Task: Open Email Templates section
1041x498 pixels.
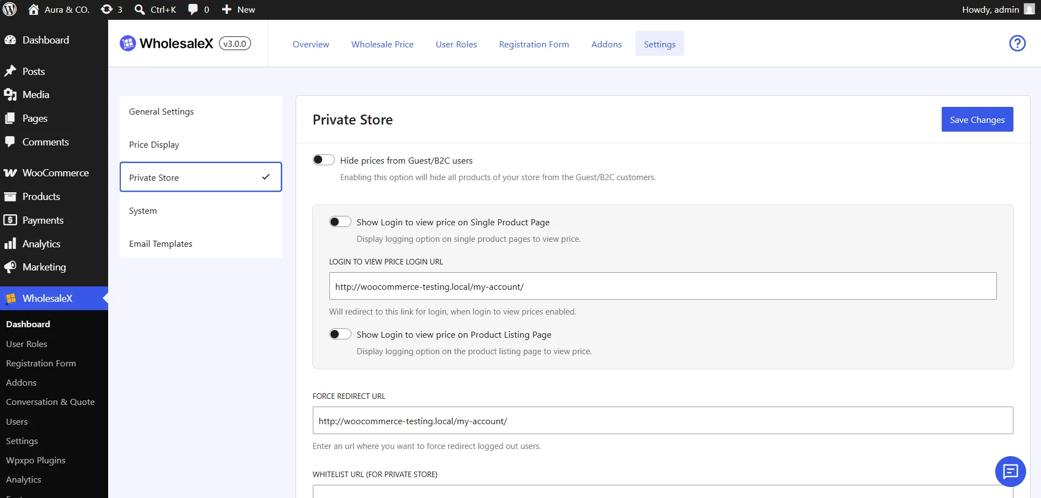Action: click(201, 243)
